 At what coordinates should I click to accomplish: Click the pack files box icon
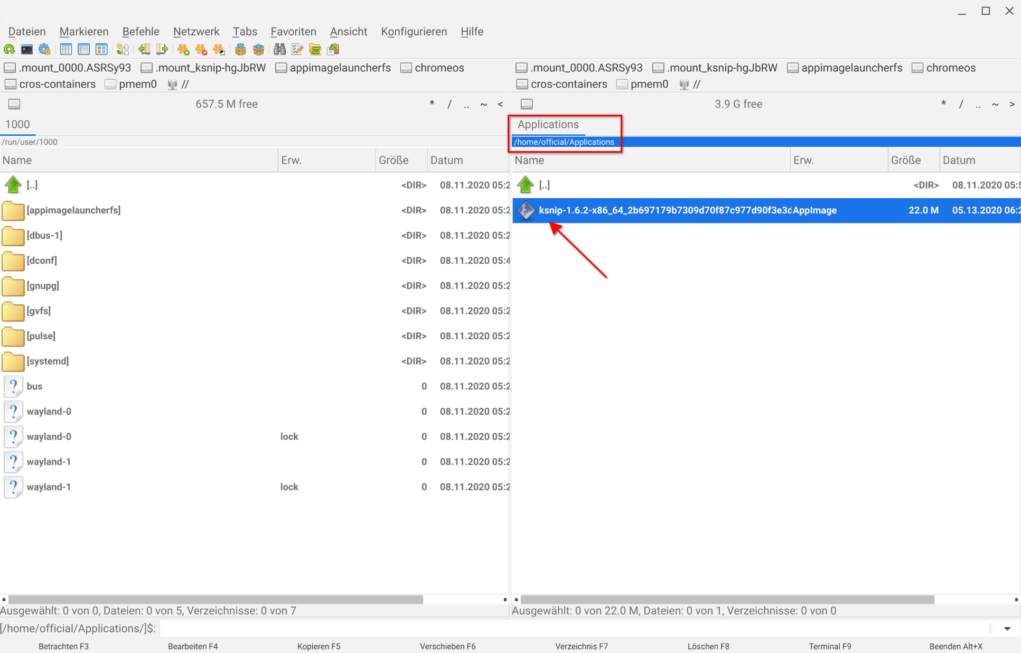[x=240, y=50]
